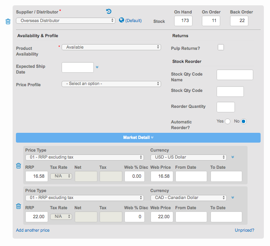This screenshot has width=270, height=246.
Task: Select No for Automatic Reorder
Action: [244, 121]
